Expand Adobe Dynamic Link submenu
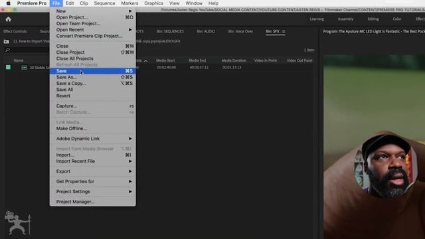 [93, 139]
